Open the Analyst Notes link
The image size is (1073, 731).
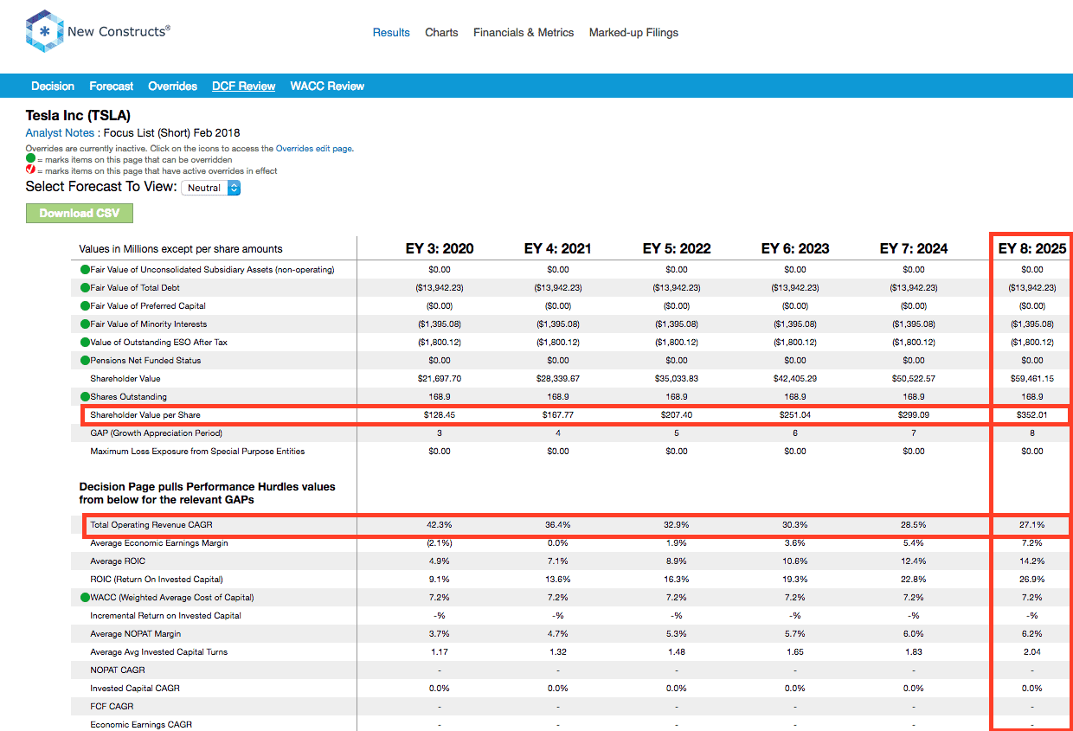click(60, 133)
